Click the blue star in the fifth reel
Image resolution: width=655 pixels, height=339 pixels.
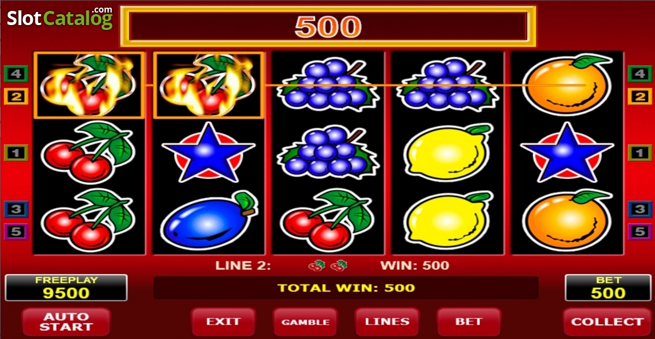click(567, 152)
